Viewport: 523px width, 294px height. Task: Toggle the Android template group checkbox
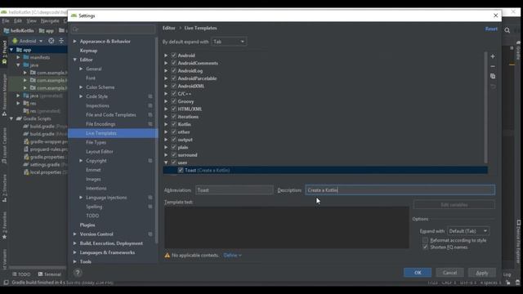coord(174,56)
